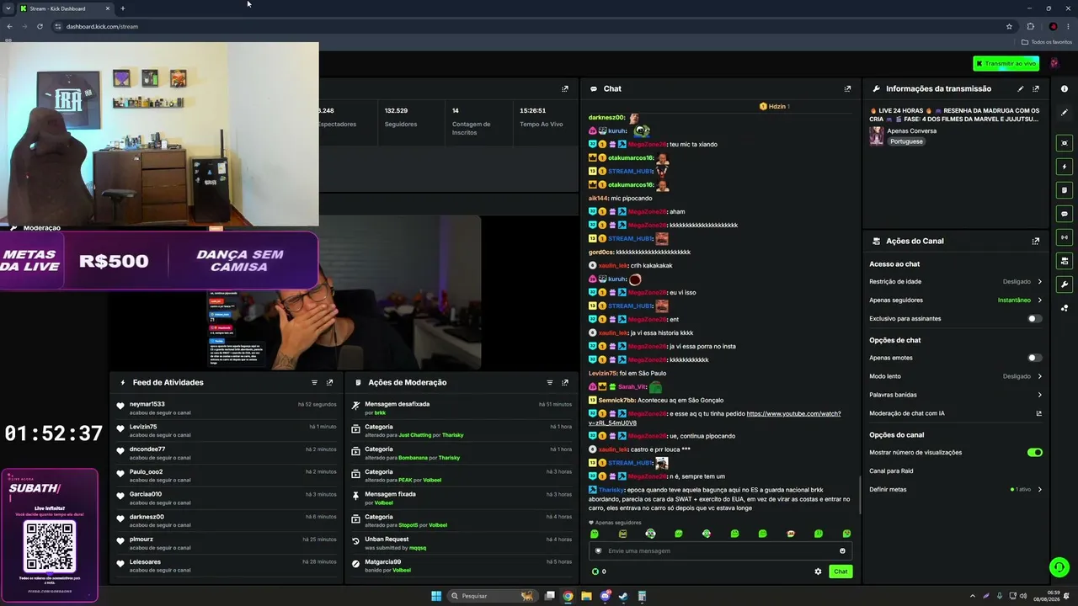Screen dimensions: 1078x606
Task: Open the wrench sidebar icon
Action: pos(1065,284)
